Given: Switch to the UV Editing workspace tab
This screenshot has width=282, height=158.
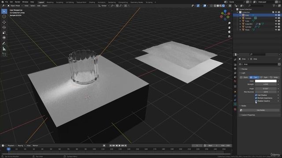Looking at the screenshot, I should (70, 2).
